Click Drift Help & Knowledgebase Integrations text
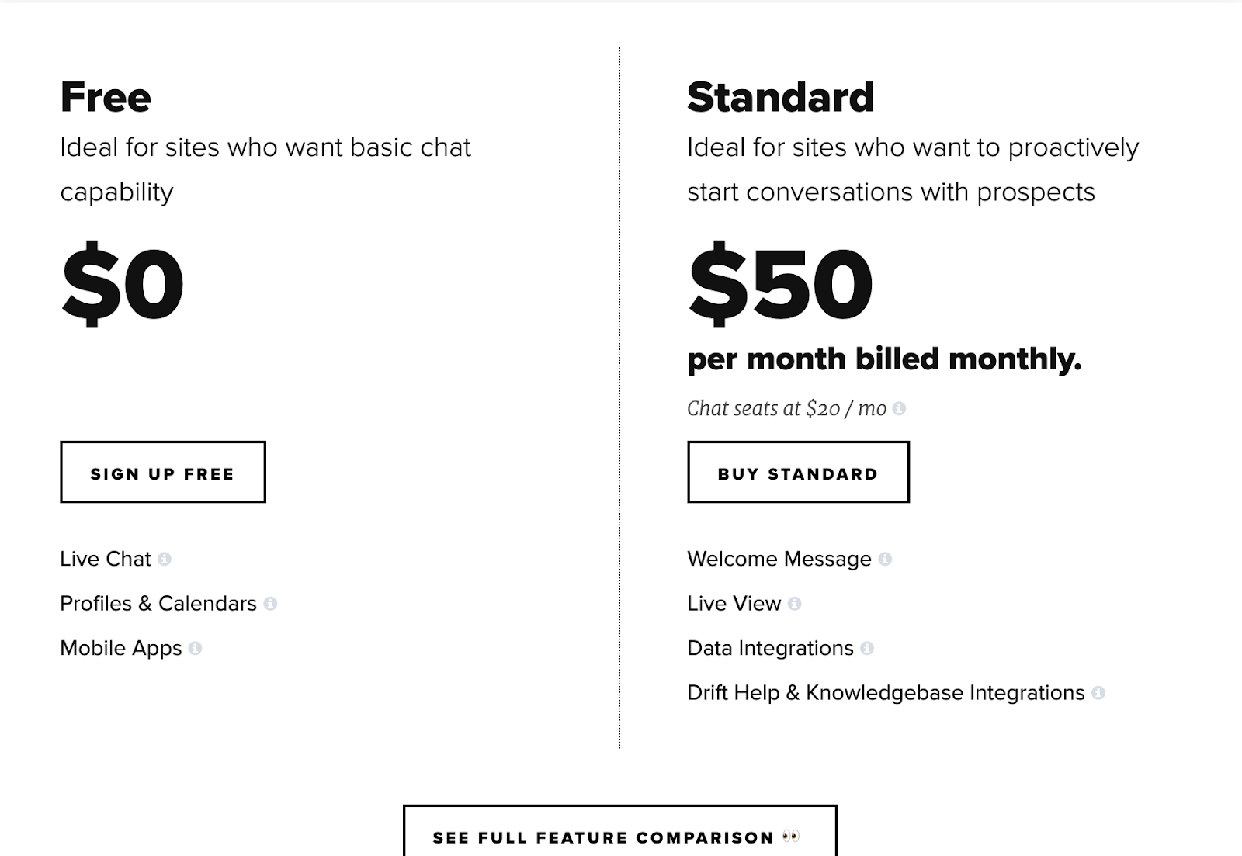Screen dimensions: 1242x856 (886, 692)
